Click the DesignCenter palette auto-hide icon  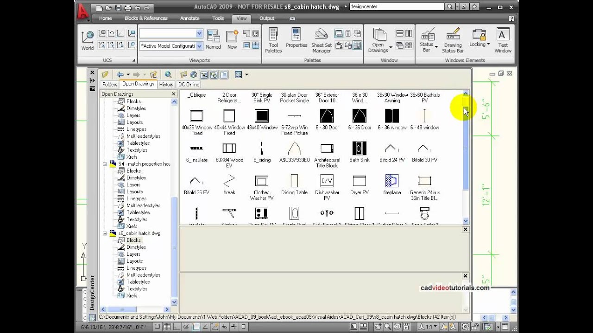point(92,80)
